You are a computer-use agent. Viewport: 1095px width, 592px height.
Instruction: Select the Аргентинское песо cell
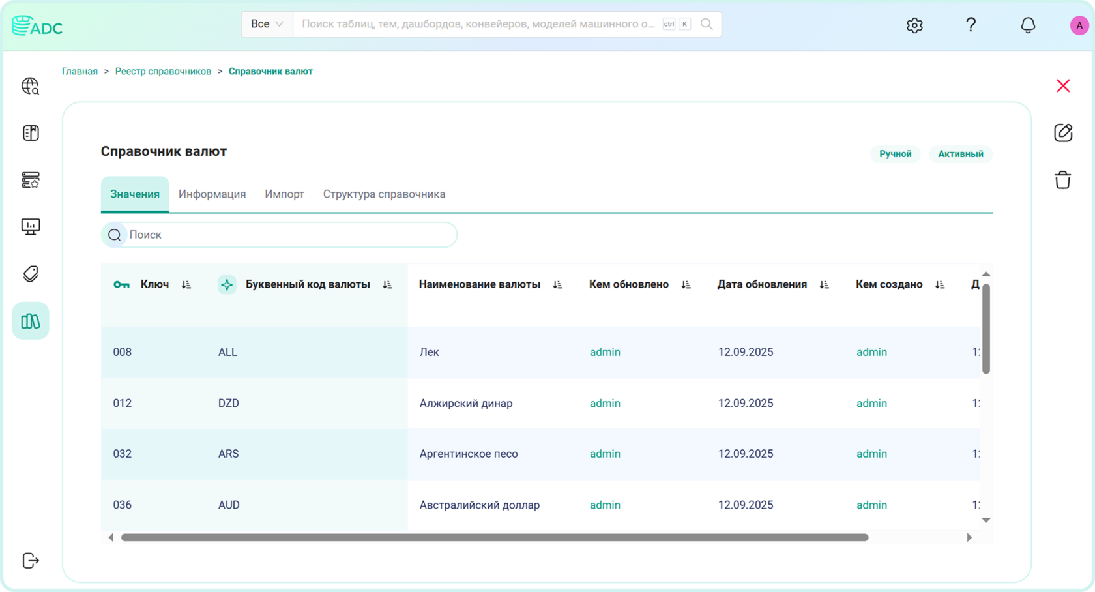click(469, 454)
